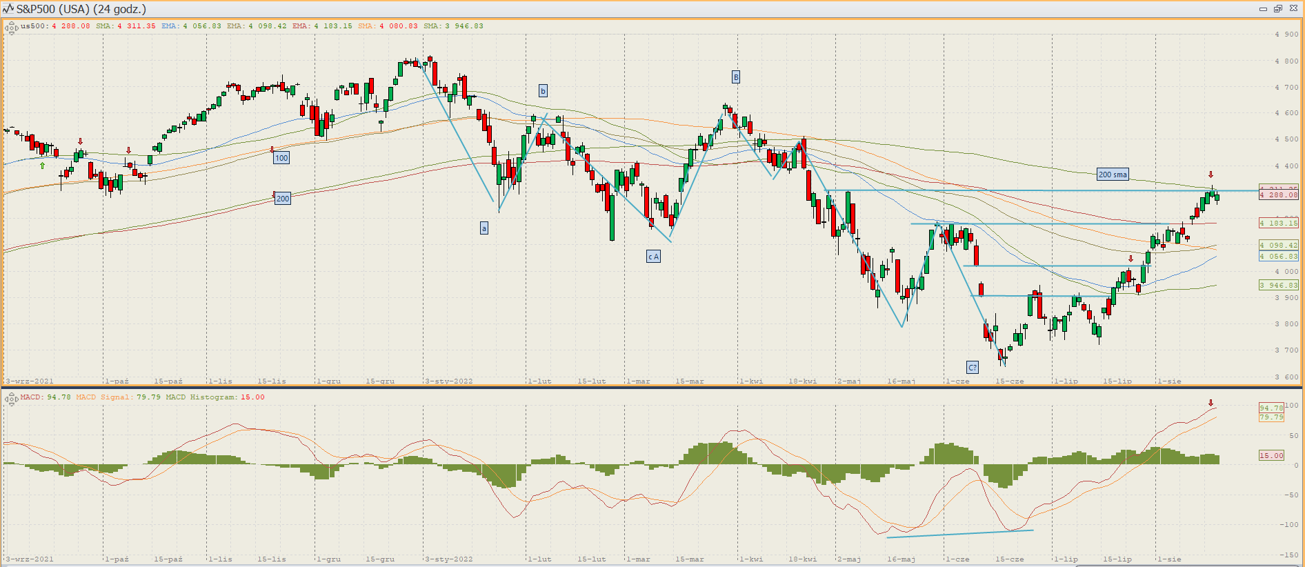
Task: Click the lowercase "b" wave label near February
Action: point(543,91)
